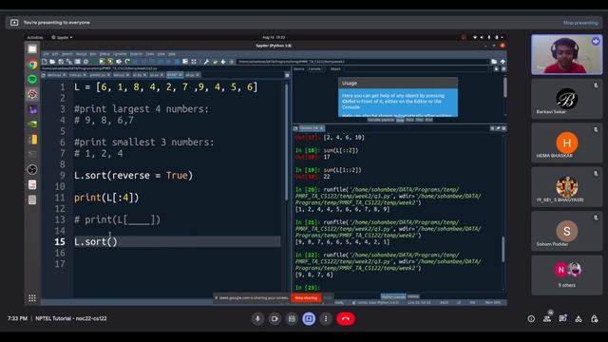Browse working directory folder icon
Screen dimensions: 608x342
click(x=494, y=62)
